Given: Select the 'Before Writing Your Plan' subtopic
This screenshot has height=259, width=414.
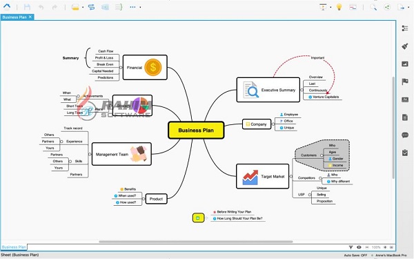Looking at the screenshot, I should coord(232,212).
